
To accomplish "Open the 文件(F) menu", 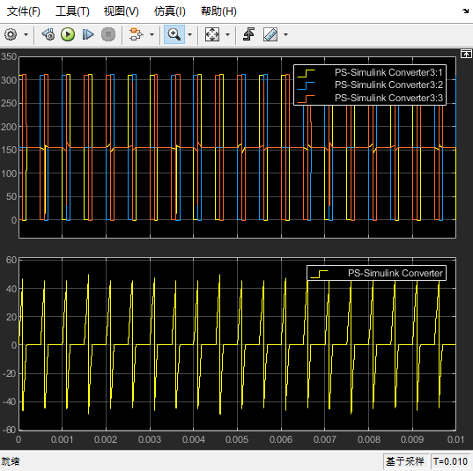I will point(23,11).
